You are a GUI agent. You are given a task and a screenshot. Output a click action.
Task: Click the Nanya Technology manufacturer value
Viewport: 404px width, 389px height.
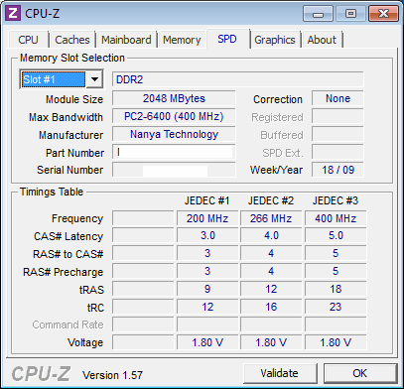pyautogui.click(x=174, y=134)
